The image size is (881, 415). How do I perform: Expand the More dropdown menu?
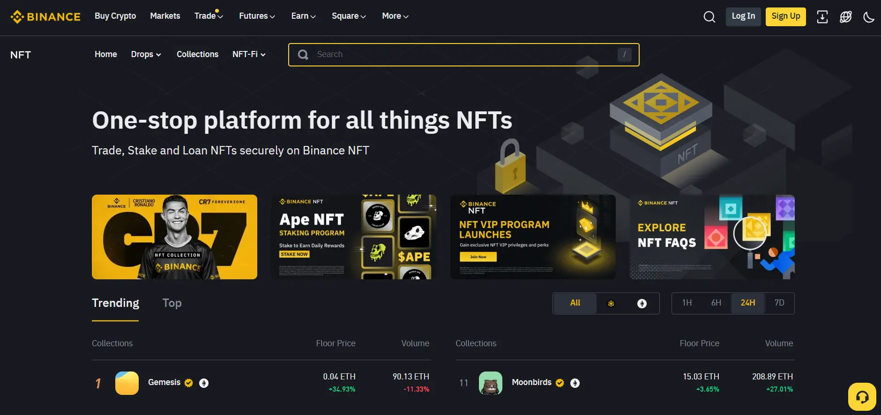[395, 16]
